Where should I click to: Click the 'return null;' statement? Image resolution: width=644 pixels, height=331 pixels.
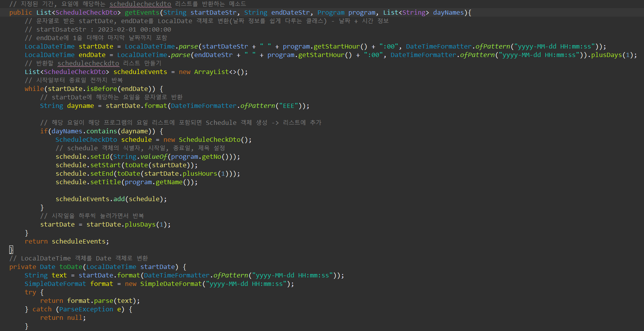63,318
